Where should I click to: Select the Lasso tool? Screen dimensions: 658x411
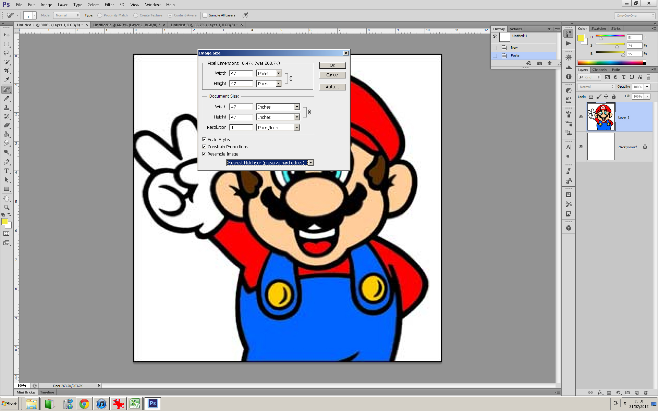click(7, 53)
